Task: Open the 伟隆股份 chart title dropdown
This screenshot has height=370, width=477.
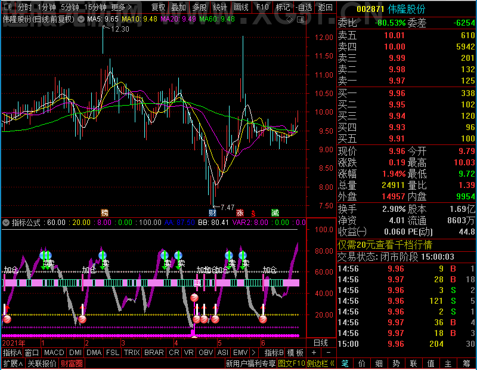Action: coord(81,20)
